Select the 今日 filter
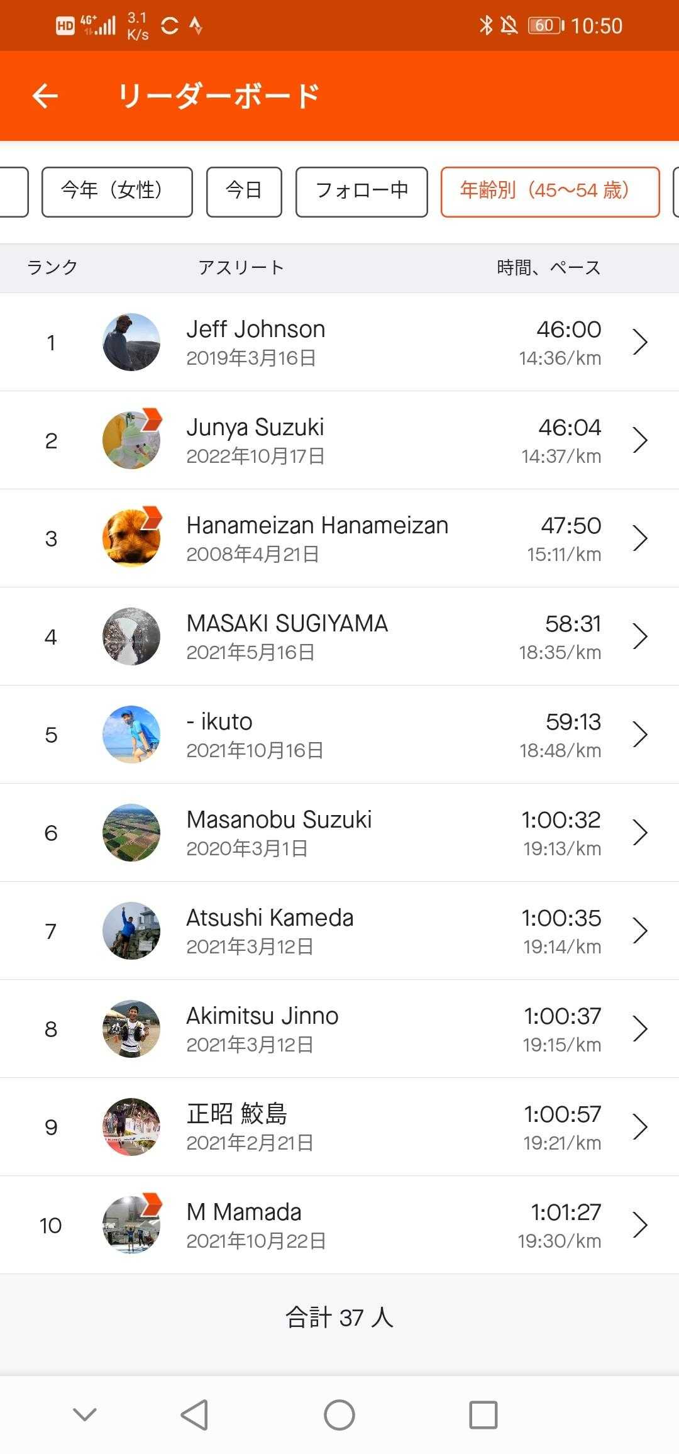 coord(244,192)
